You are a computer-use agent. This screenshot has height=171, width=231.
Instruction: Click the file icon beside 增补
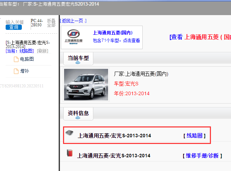tap(16, 71)
